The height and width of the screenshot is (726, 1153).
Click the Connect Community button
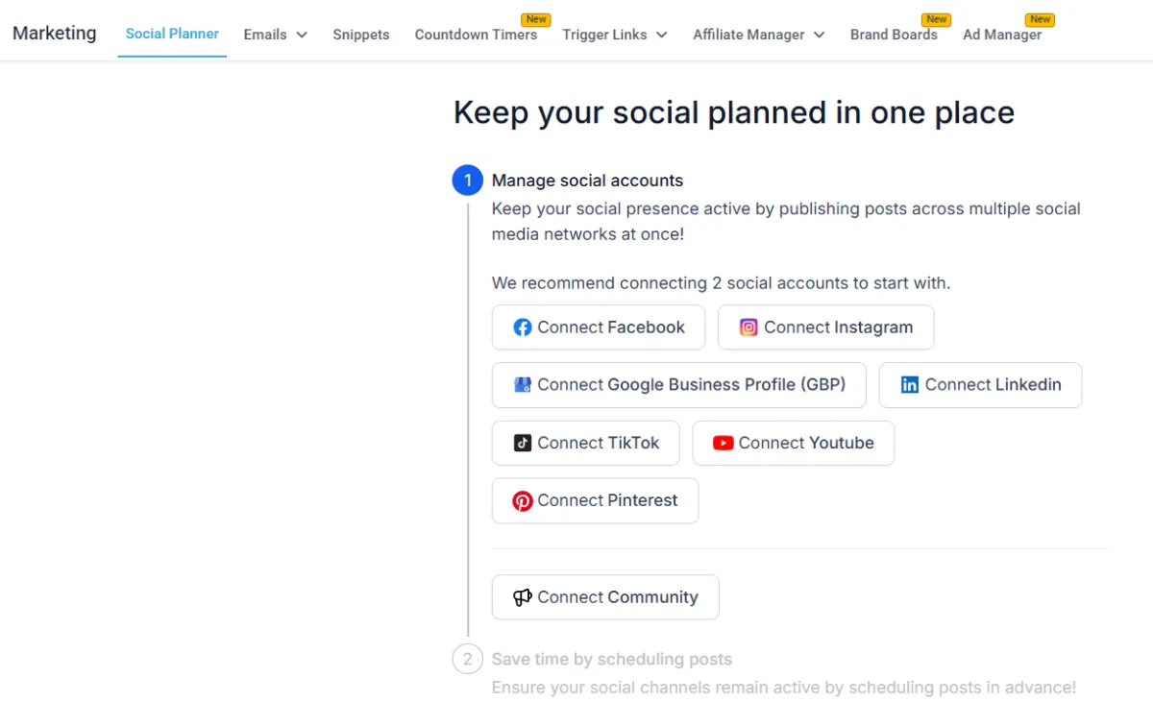click(x=605, y=597)
